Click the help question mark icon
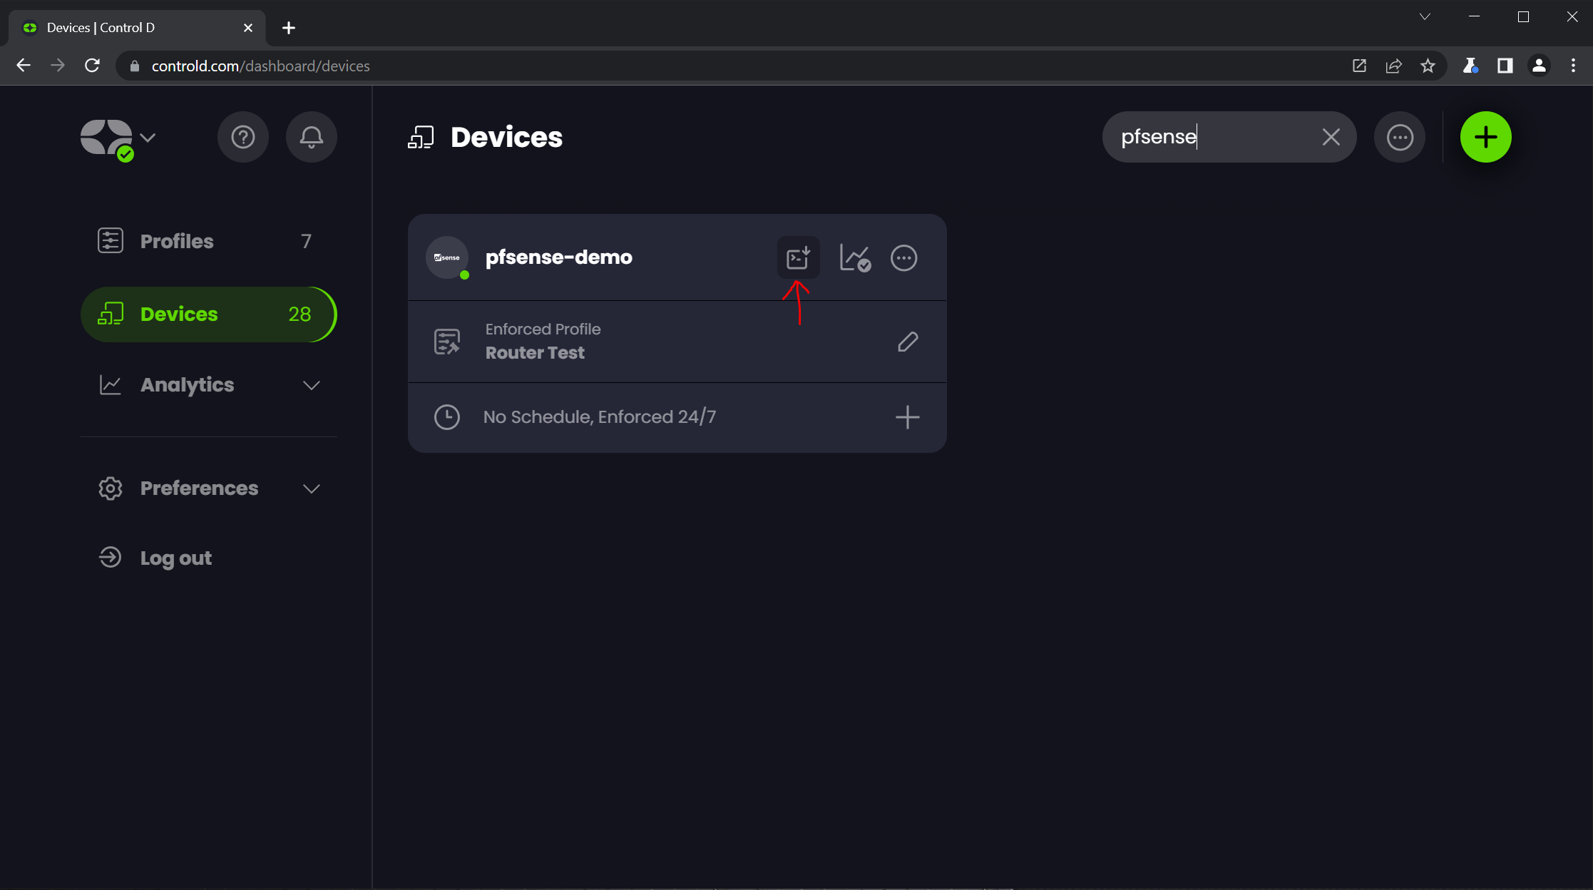Viewport: 1593px width, 890px height. tap(243, 137)
